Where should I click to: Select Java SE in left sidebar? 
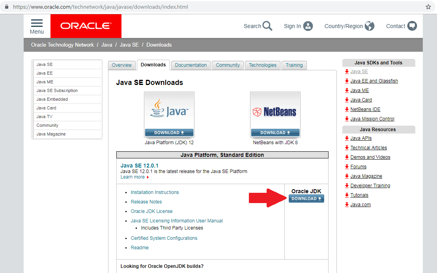67,64
